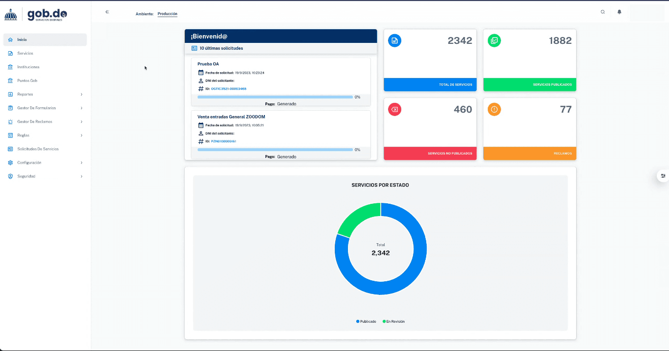Click the Gestor De Formularios icon

pyautogui.click(x=10, y=108)
